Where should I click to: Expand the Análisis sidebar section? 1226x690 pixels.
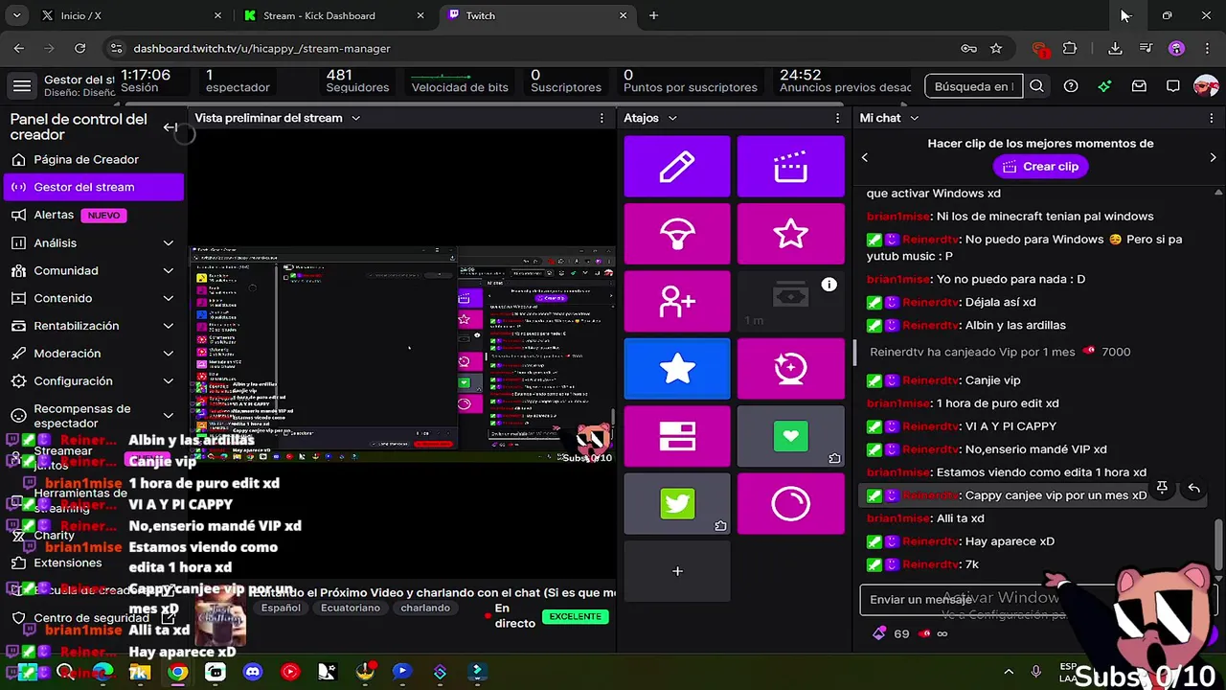(168, 243)
